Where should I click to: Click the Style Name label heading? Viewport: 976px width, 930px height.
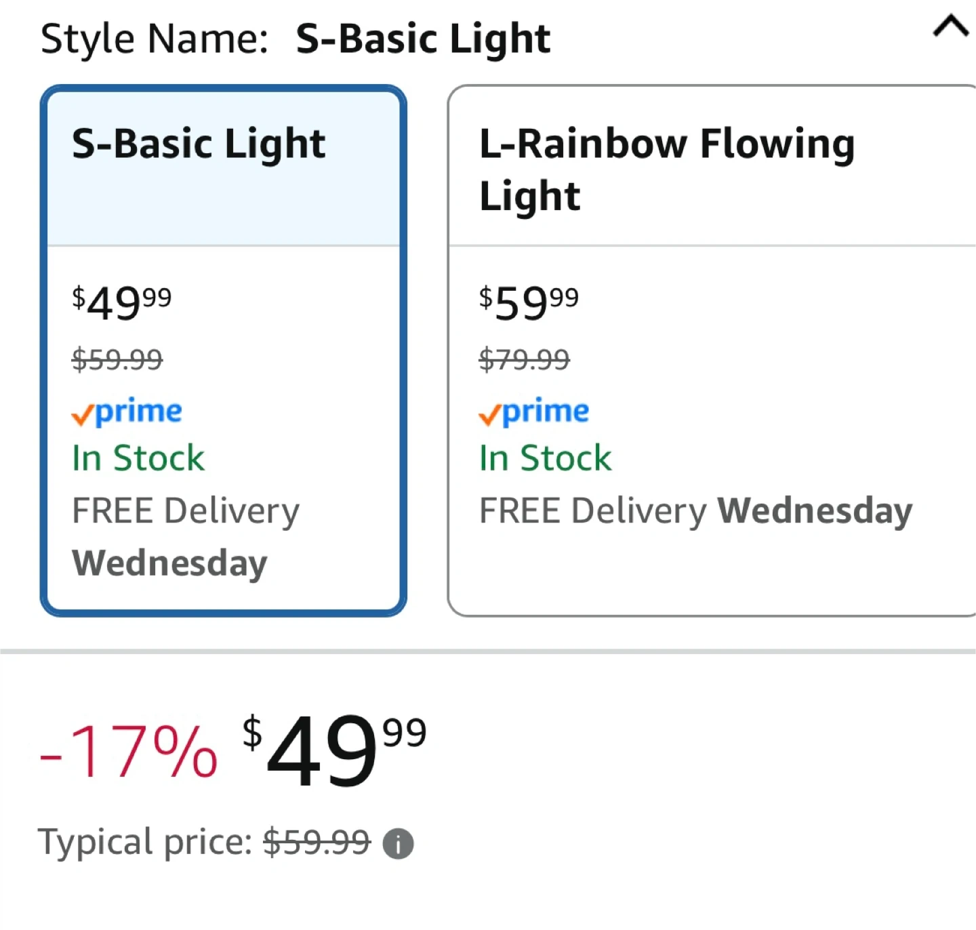(155, 39)
